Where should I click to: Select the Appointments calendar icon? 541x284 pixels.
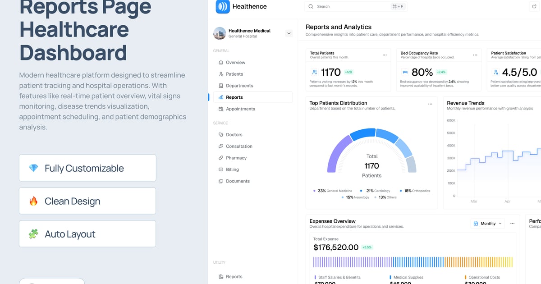220,109
